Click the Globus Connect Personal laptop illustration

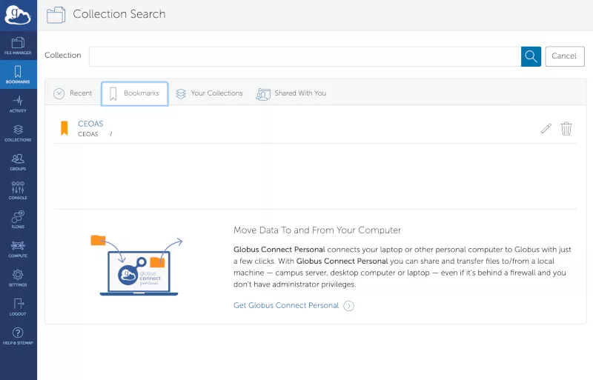[x=137, y=266]
